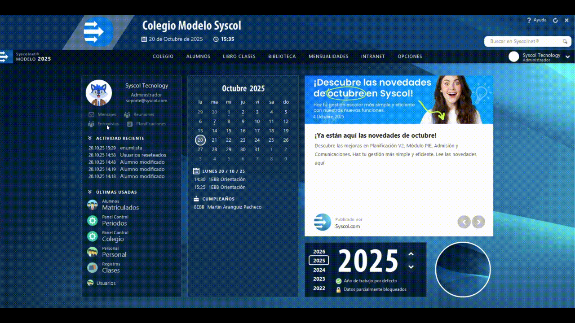Click the circular wallpaper preview thumbnail
Viewport: 575px width, 323px height.
click(463, 270)
